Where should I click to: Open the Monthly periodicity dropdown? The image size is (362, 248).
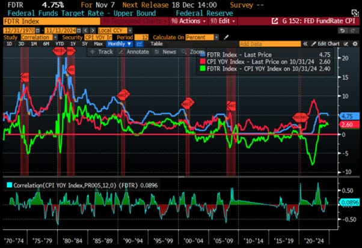[x=119, y=44]
